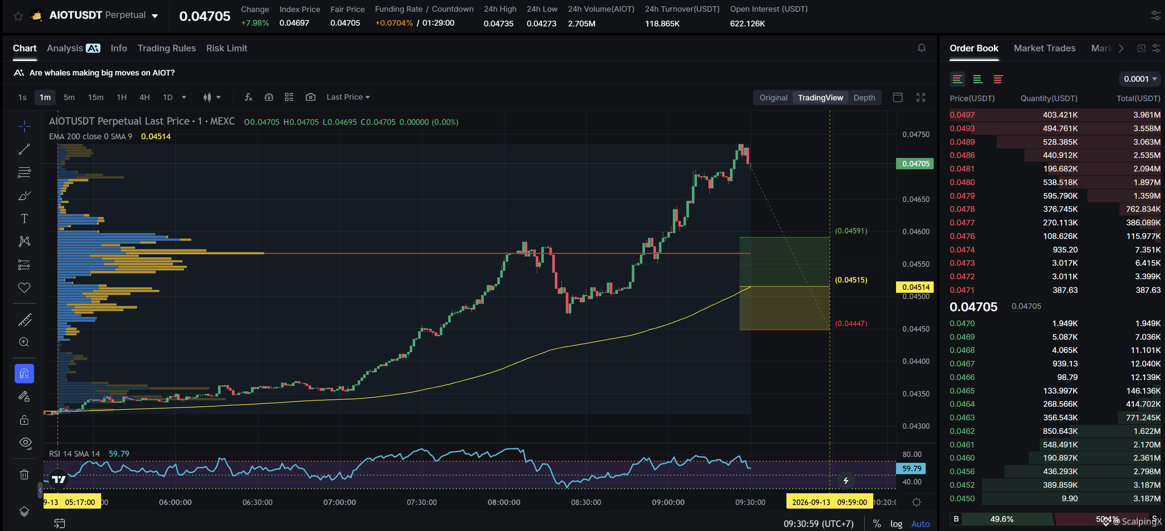1165x531 pixels.
Task: Open the AIOTUSDT Perpetual pair dropdown
Action: coord(104,15)
